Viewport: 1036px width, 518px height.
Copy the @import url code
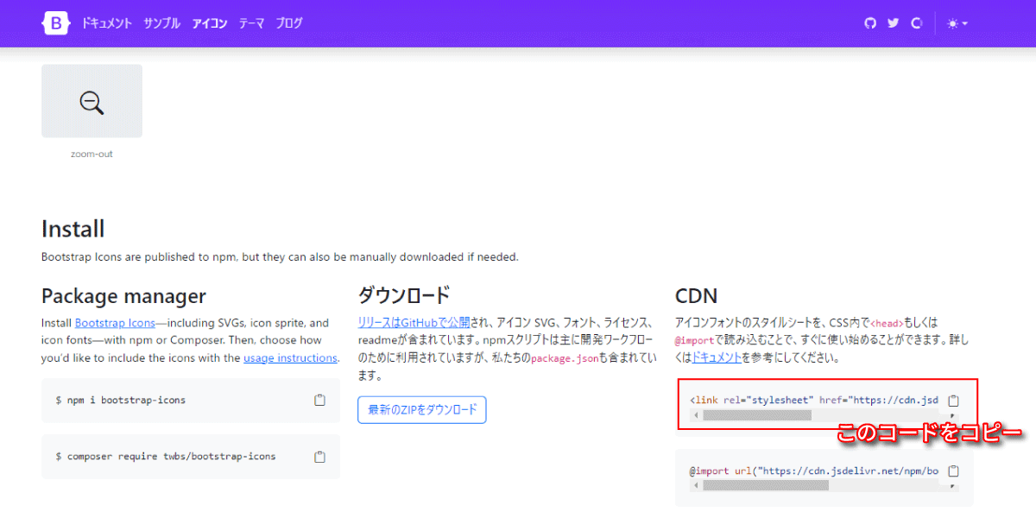[953, 471]
